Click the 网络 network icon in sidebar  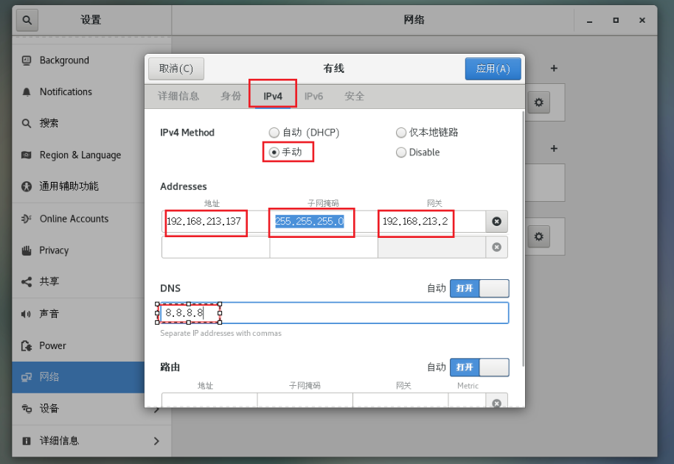pos(27,377)
